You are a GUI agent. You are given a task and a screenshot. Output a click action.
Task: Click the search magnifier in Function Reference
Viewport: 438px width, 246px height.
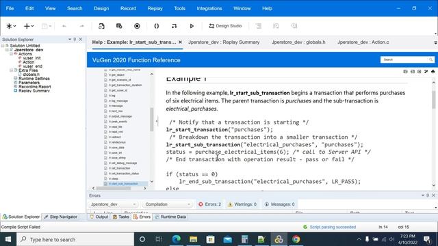click(x=430, y=59)
